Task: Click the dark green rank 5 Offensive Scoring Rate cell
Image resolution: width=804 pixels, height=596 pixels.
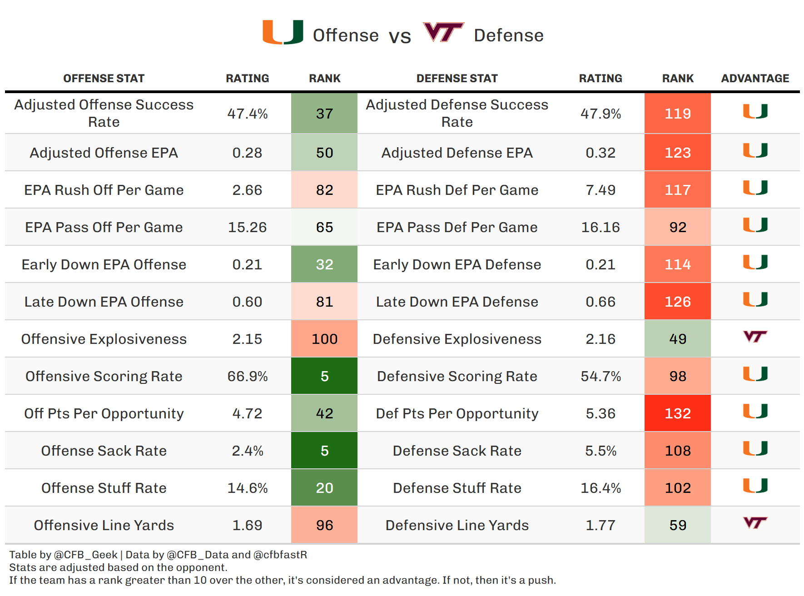Action: coord(324,376)
